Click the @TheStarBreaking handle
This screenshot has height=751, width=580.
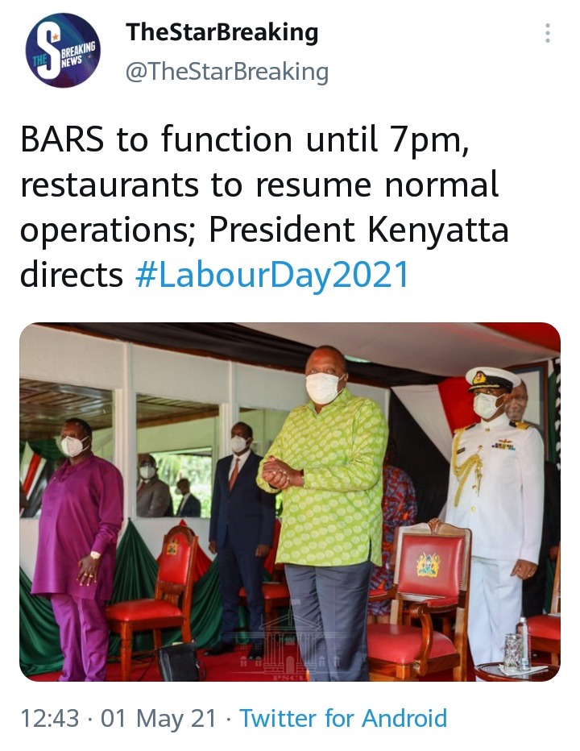coord(227,73)
